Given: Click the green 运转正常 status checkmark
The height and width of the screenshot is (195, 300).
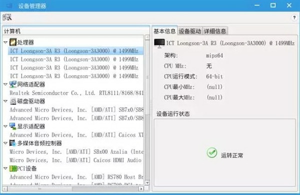Looking at the screenshot, I should (x=211, y=152).
